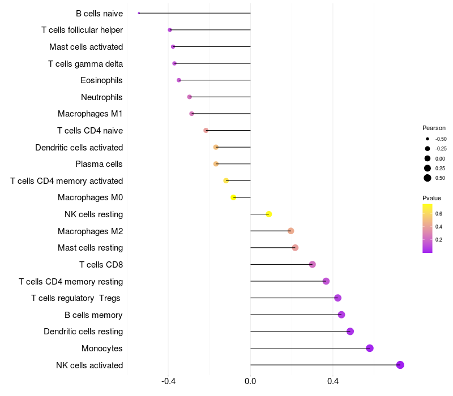The image size is (453, 396).
Task: Click the Mast cells resting label
Action: (90, 248)
